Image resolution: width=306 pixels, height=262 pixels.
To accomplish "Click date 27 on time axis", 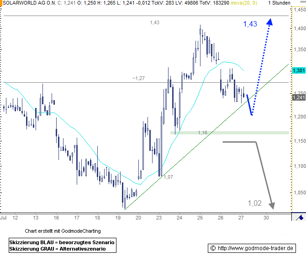I will (x=241, y=218).
